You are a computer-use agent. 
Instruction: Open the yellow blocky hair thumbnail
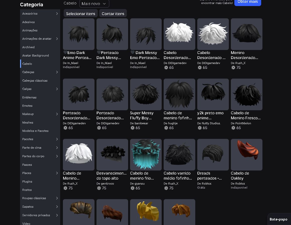tap(146, 212)
